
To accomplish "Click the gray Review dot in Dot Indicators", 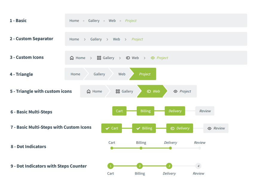I will pyautogui.click(x=199, y=148).
